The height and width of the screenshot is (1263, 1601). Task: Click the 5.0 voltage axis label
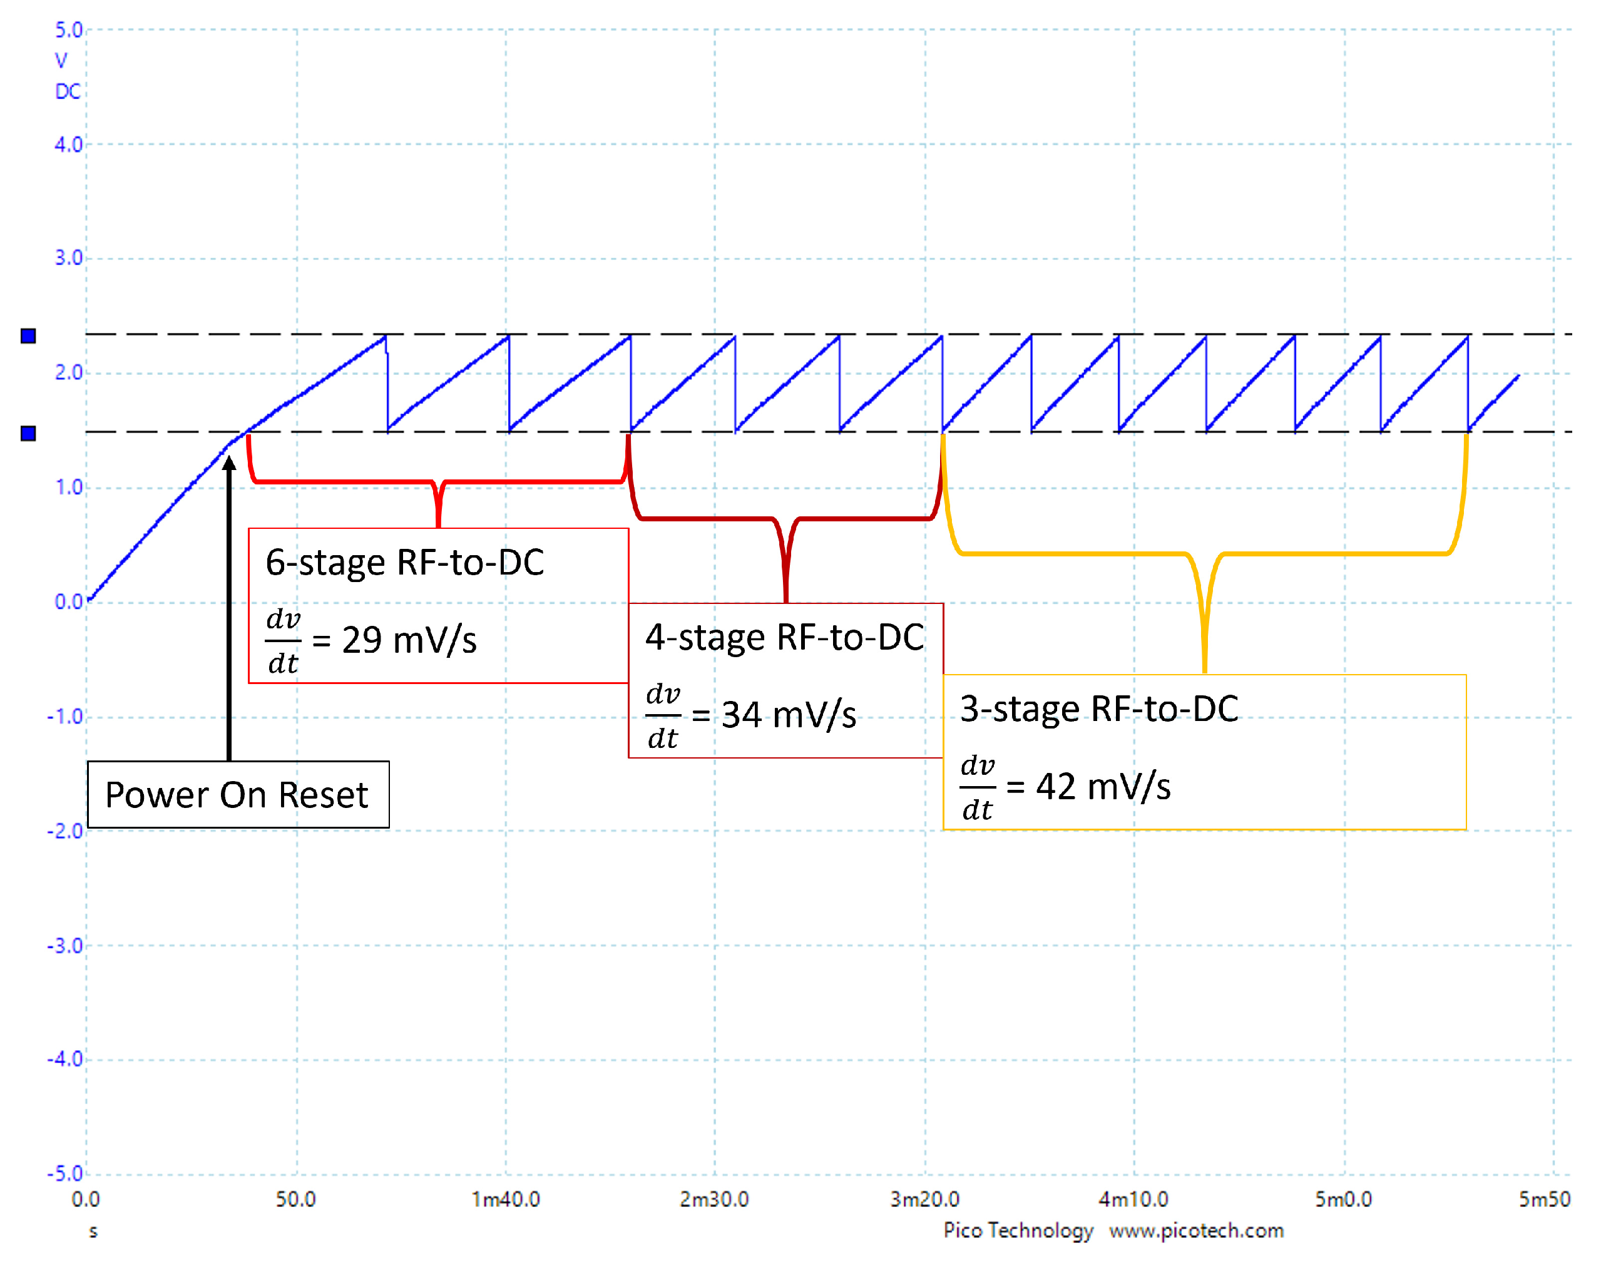click(x=69, y=30)
